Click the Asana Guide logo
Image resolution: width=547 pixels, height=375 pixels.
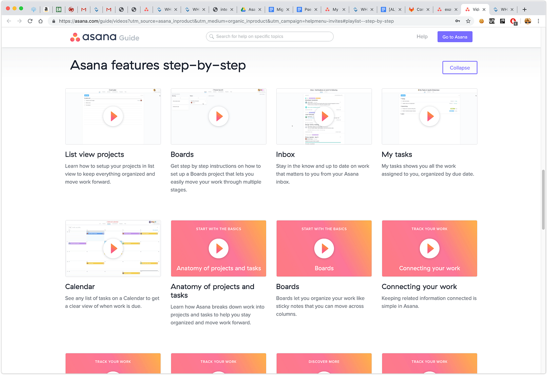105,37
